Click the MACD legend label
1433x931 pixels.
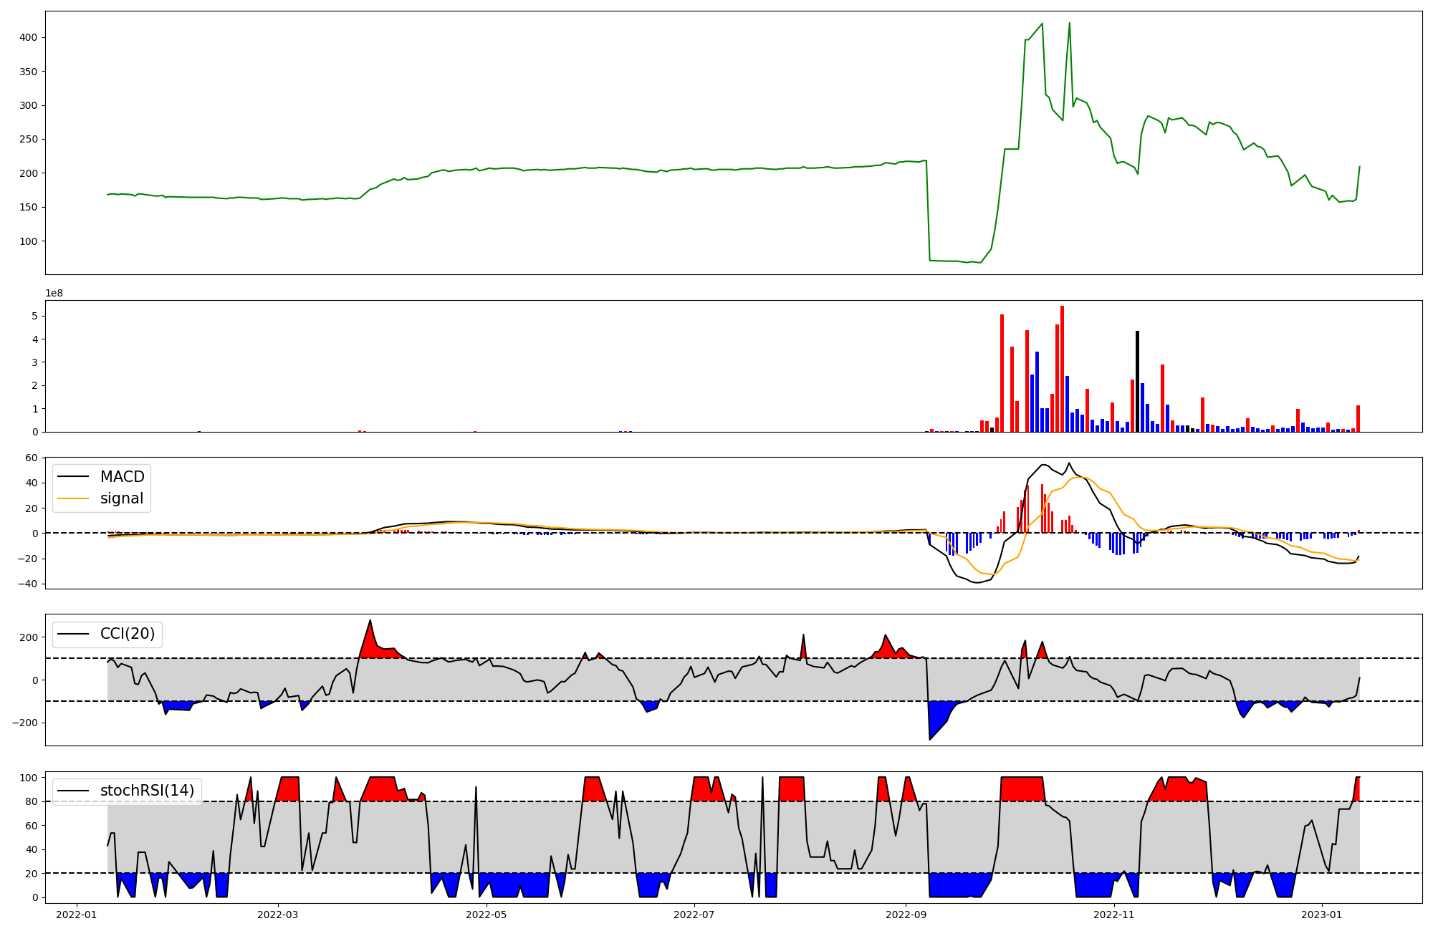pos(122,477)
